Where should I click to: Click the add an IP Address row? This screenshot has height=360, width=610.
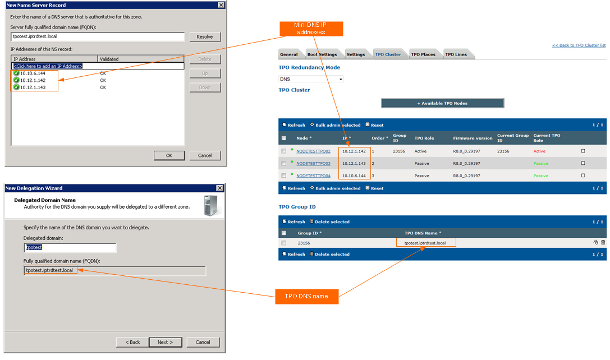(98, 66)
